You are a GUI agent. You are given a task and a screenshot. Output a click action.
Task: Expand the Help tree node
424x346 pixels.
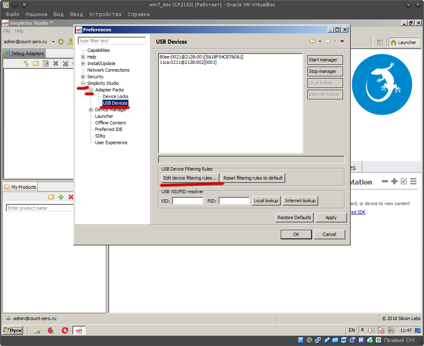[83, 57]
